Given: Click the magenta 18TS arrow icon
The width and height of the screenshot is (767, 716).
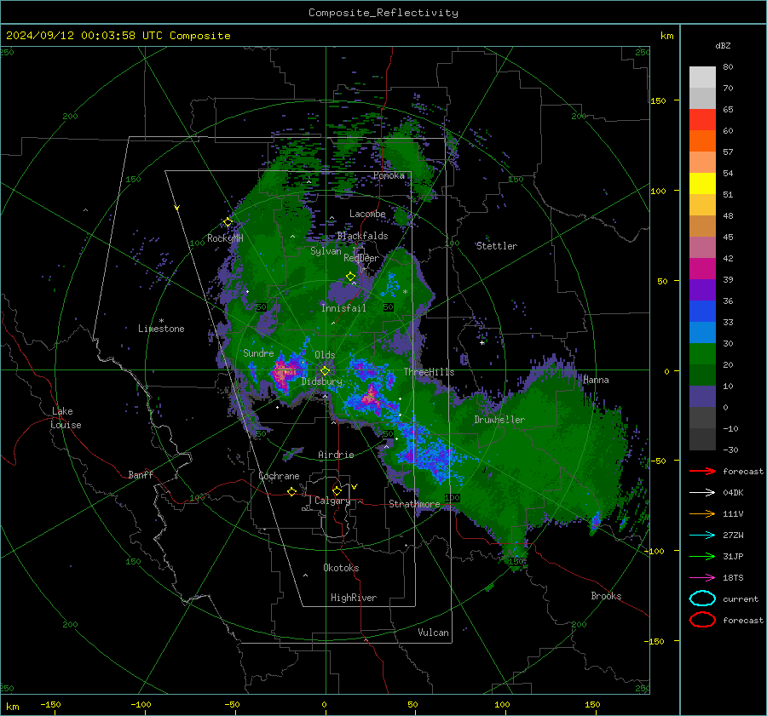Looking at the screenshot, I should point(702,578).
